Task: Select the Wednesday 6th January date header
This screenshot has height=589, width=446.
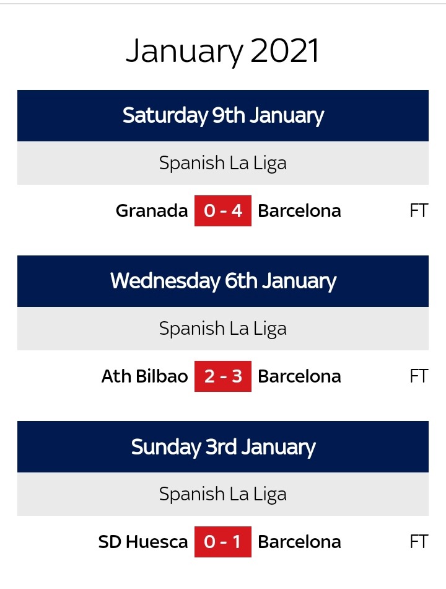Action: (223, 281)
